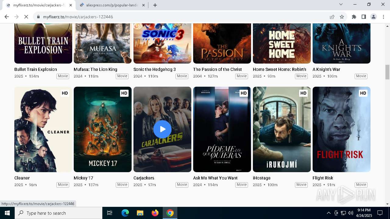This screenshot has width=390, height=219.
Task: Open the Cleaner movie poster
Action: click(x=43, y=129)
